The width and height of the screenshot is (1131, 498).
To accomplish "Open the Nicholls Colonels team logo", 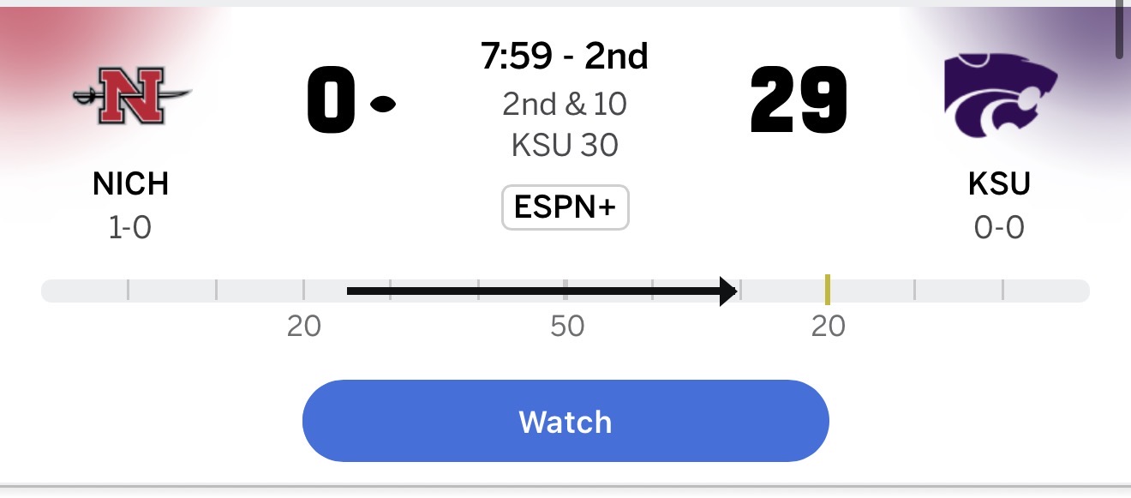I will tap(131, 96).
